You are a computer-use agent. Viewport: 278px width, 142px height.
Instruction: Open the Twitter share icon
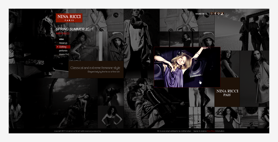point(212,14)
